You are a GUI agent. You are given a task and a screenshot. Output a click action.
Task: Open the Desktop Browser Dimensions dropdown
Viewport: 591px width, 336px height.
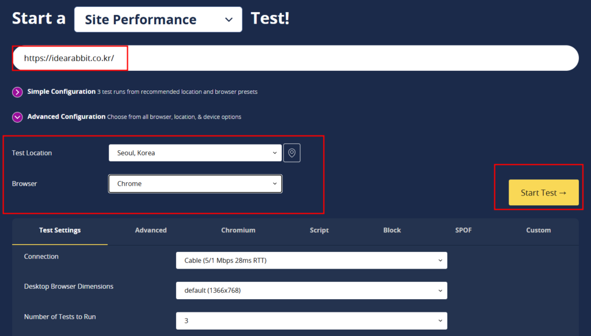click(311, 290)
